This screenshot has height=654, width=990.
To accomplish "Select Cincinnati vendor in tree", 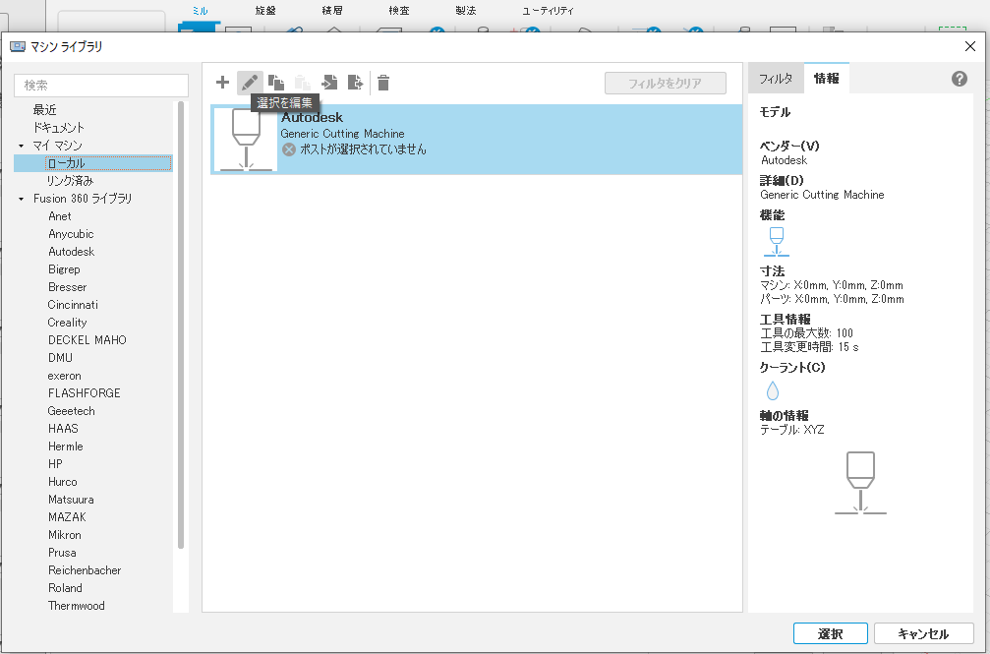I will click(73, 305).
